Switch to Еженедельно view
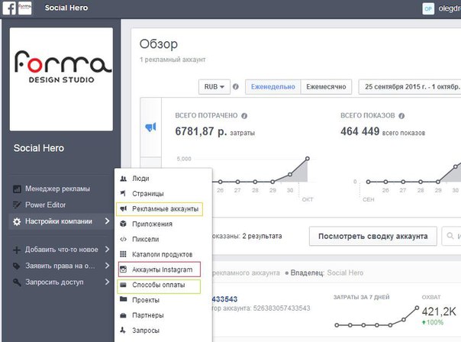The image size is (461, 342). pos(272,87)
